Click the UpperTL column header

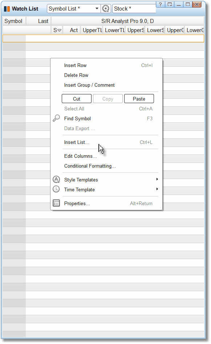coord(92,30)
